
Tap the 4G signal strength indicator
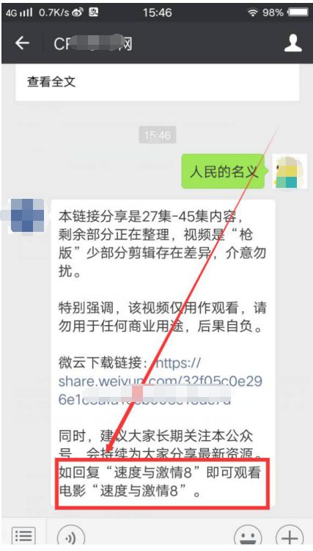click(19, 12)
